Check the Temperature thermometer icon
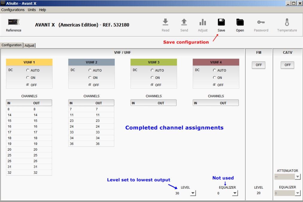This screenshot has width=303, height=202. 287,22
